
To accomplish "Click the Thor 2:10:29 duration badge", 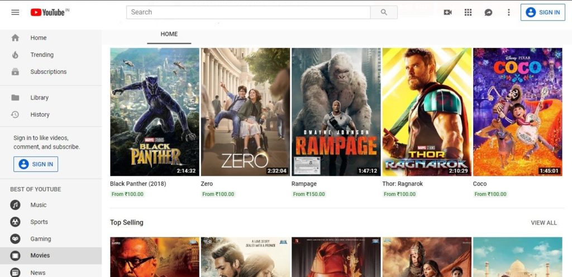I will point(458,170).
